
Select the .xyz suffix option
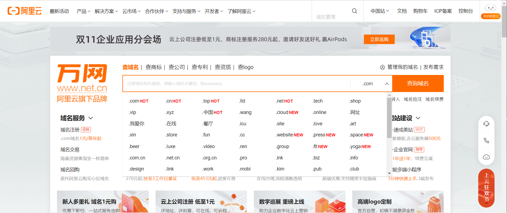click(x=170, y=112)
